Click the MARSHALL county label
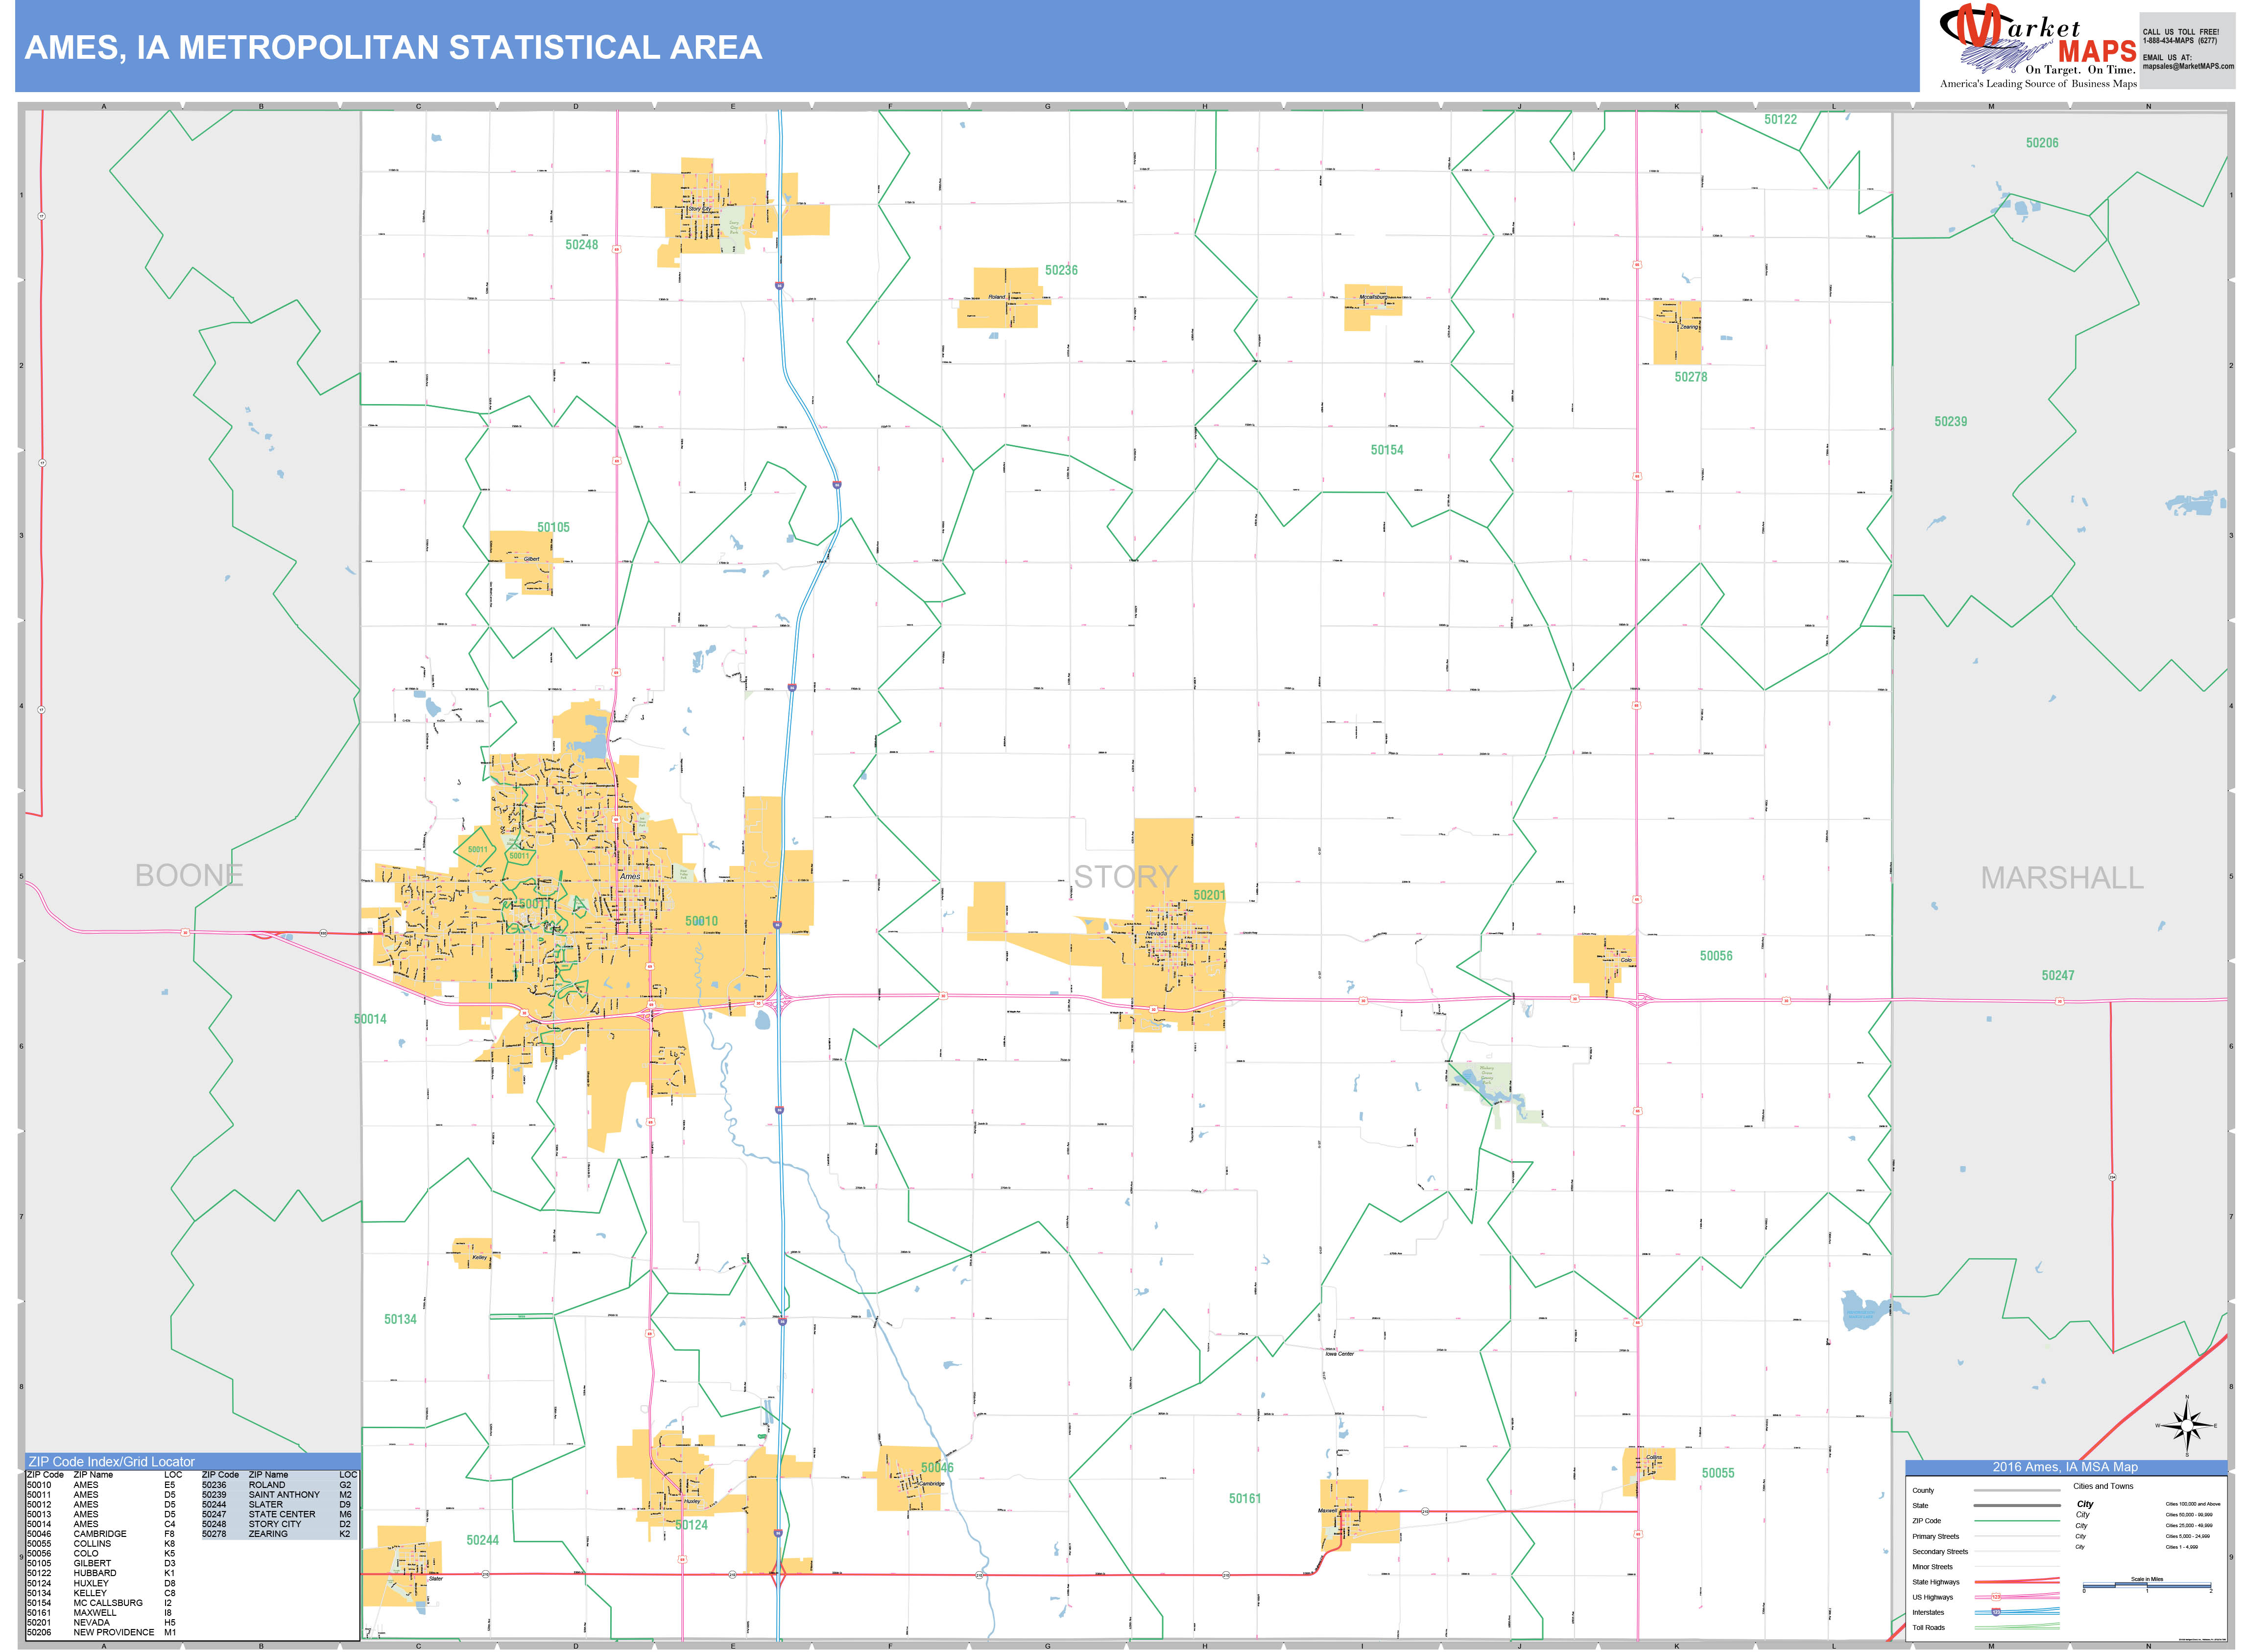 coord(2062,878)
